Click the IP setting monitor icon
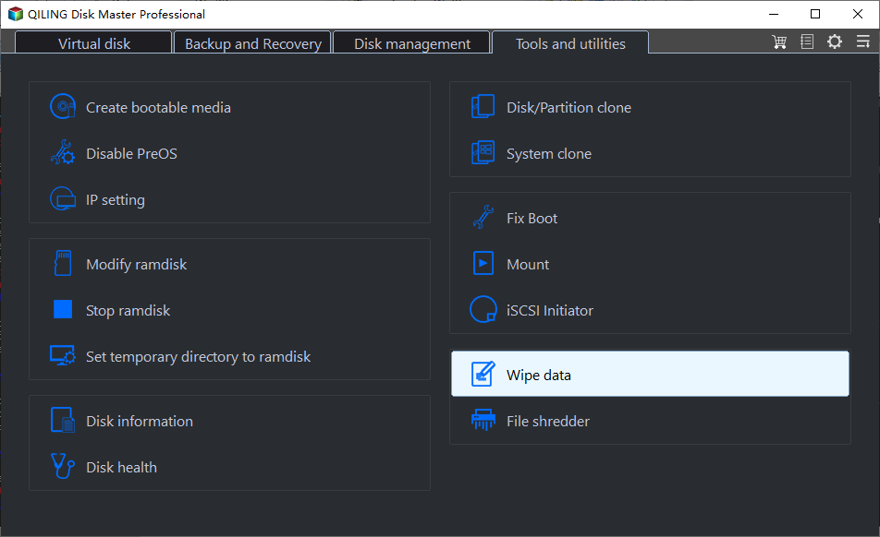Screen dimensions: 880x537 [x=63, y=198]
